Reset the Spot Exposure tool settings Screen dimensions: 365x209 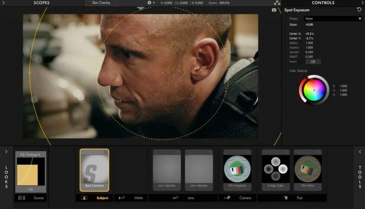click(359, 10)
